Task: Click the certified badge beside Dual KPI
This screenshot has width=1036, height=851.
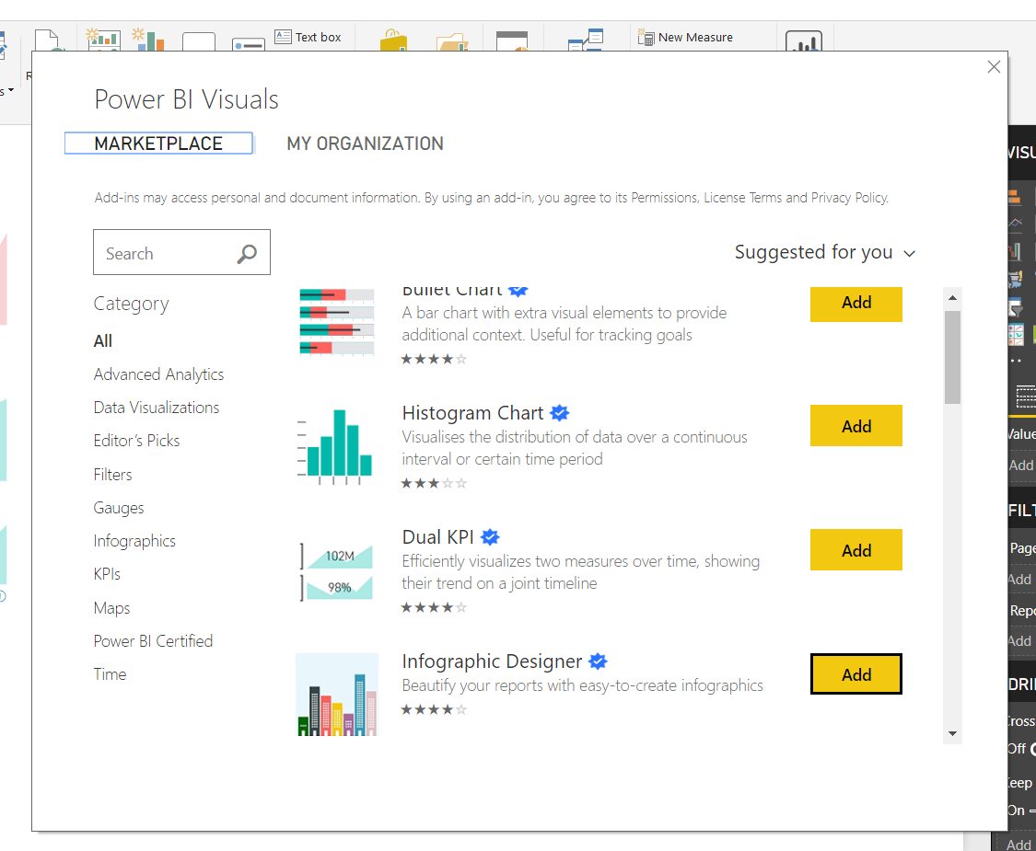Action: (490, 537)
